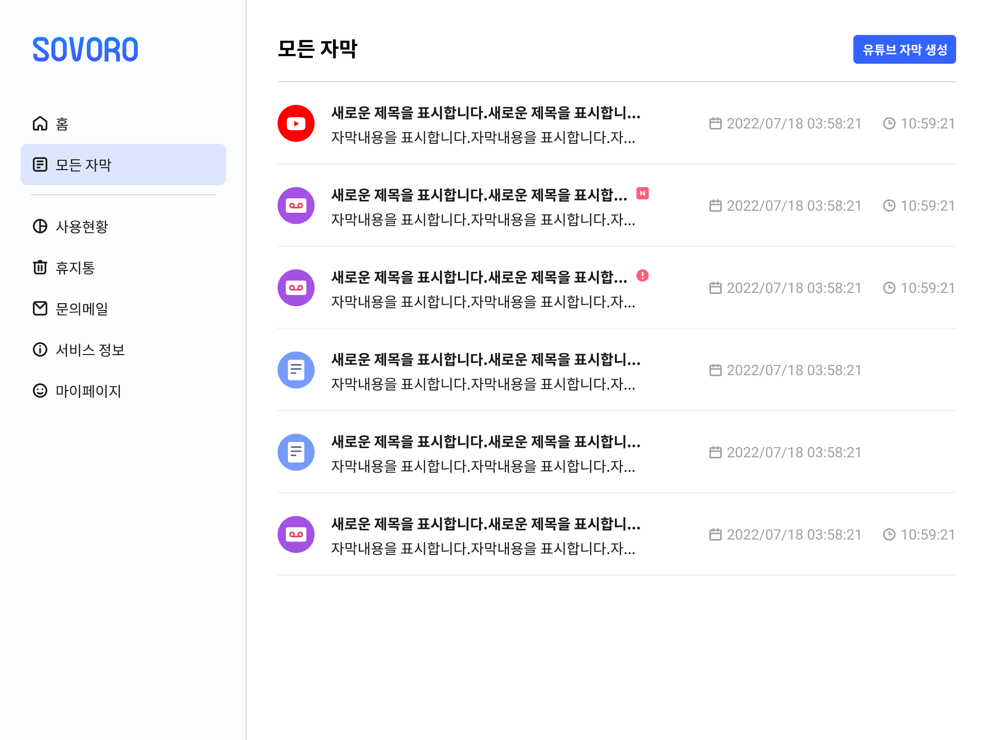
Task: Open the first subtitle's title text
Action: [486, 113]
